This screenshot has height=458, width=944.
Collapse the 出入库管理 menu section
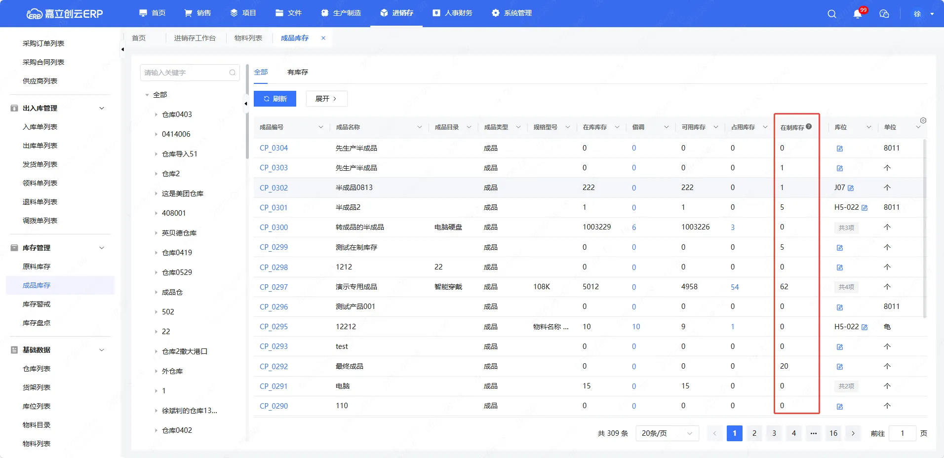point(102,108)
